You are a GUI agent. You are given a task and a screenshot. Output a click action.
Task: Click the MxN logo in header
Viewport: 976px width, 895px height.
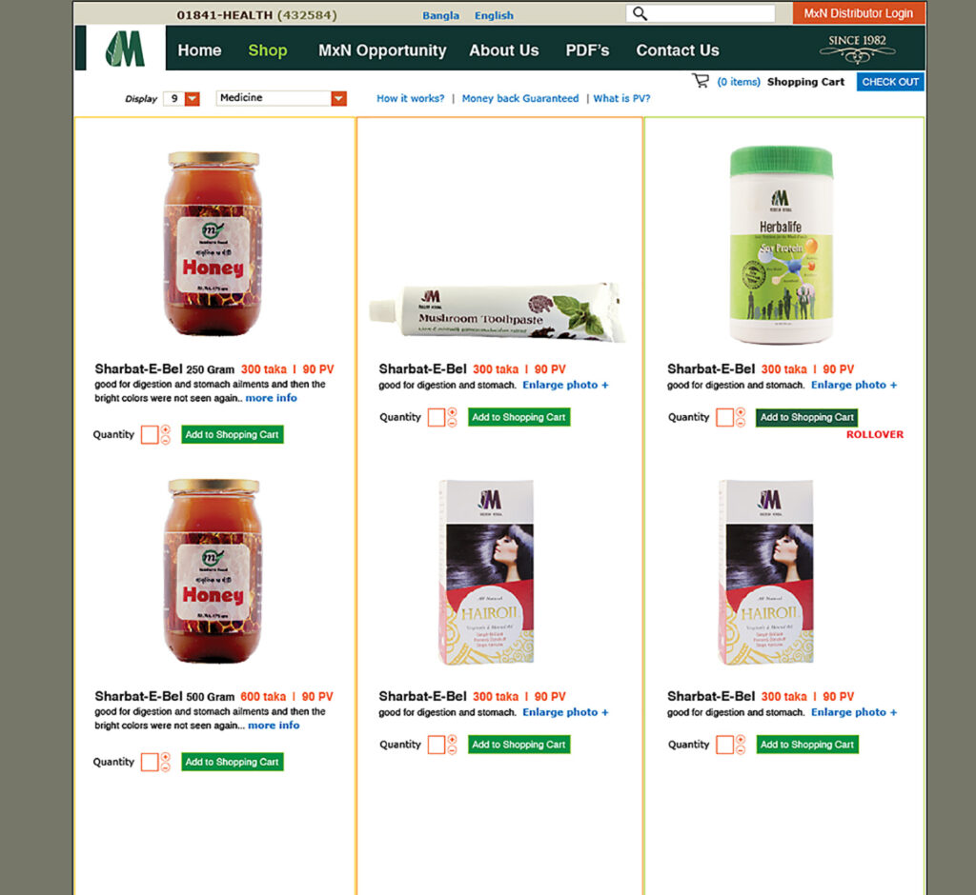click(125, 49)
